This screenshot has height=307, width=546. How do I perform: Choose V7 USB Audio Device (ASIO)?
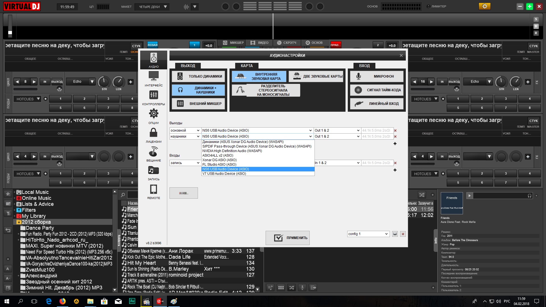258,174
